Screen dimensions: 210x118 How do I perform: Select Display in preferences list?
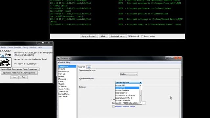tap(67, 76)
